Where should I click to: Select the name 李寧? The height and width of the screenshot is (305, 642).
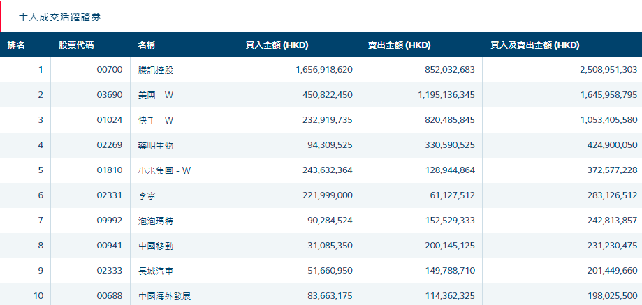pyautogui.click(x=147, y=195)
